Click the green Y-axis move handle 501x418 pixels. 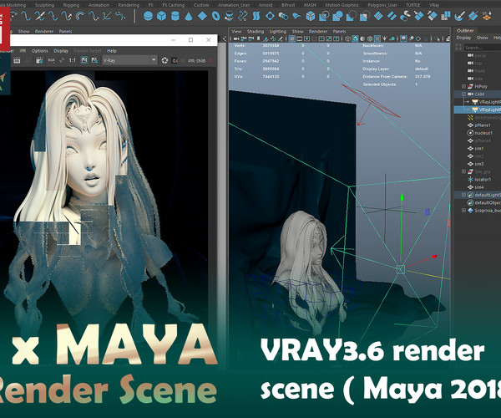click(x=402, y=196)
